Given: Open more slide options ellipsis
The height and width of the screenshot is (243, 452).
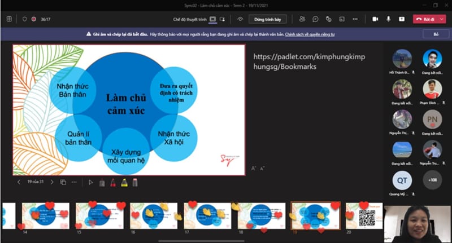Looking at the screenshot, I should 75,183.
